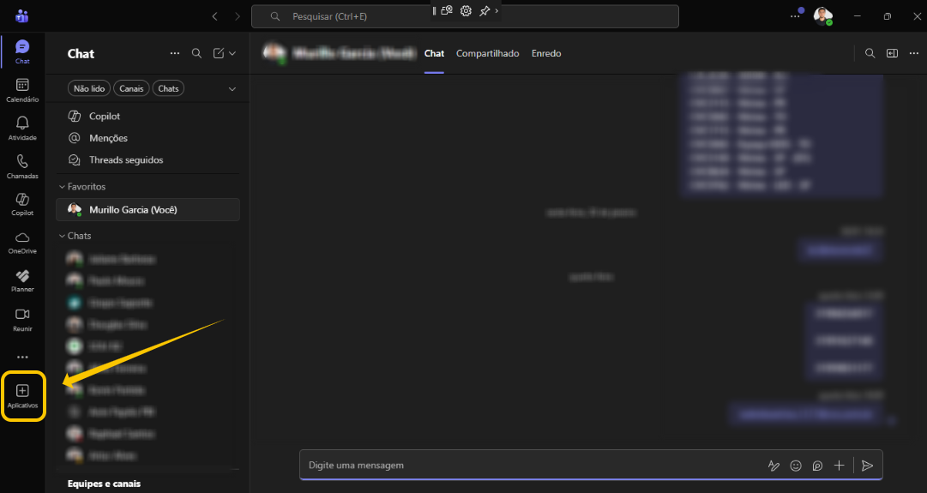Image resolution: width=927 pixels, height=493 pixels.
Task: Filter by Chats pill
Action: point(168,88)
